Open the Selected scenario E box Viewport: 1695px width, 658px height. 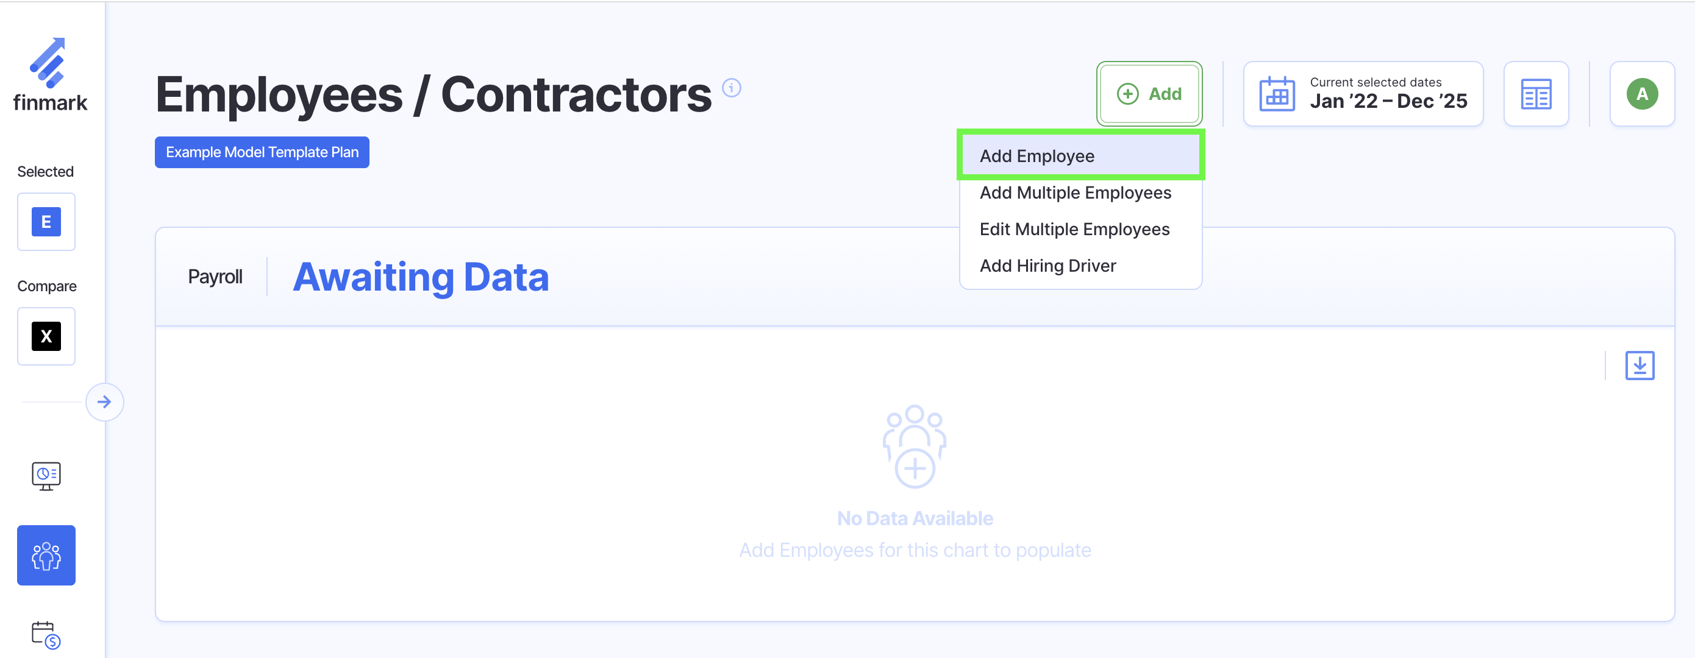click(x=46, y=222)
